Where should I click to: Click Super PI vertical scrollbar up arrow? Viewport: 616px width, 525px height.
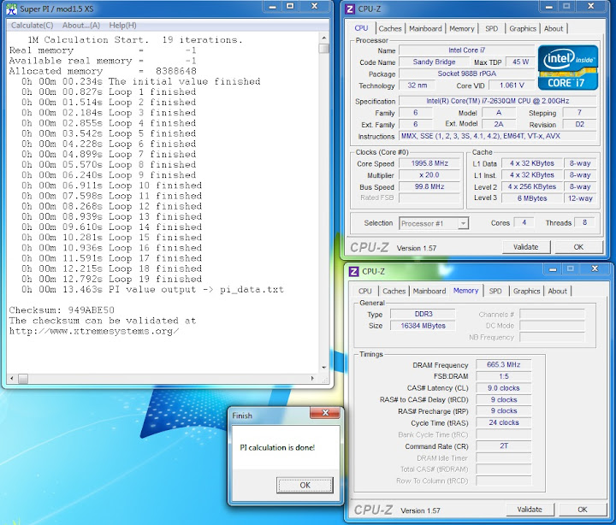click(324, 38)
